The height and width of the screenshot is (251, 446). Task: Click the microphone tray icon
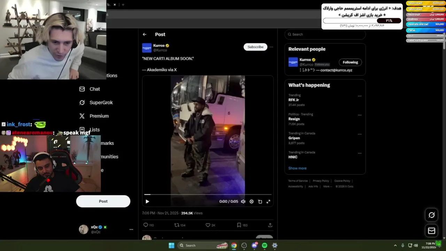point(403,245)
